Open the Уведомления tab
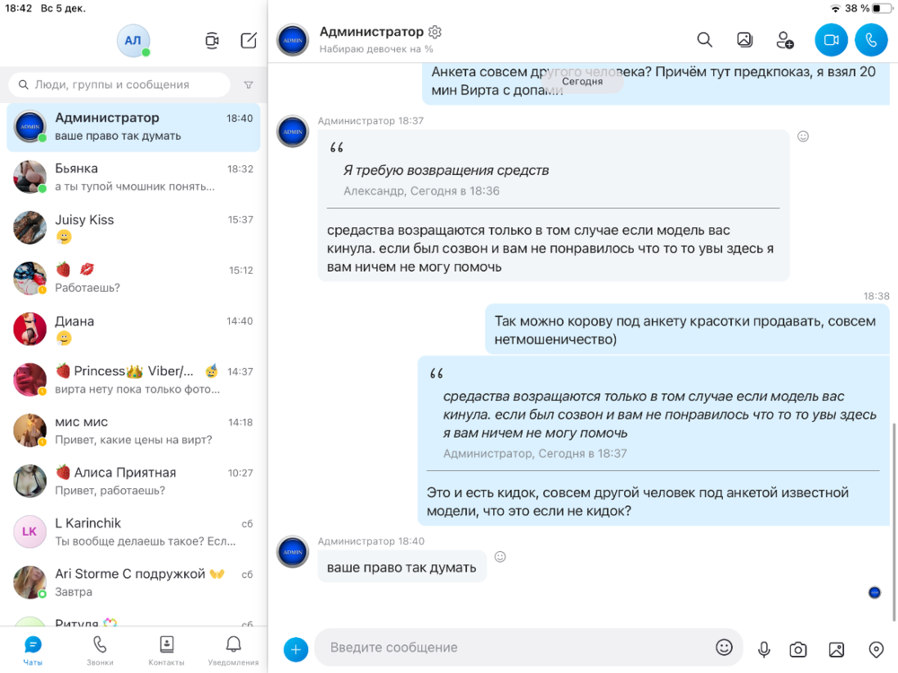The height and width of the screenshot is (673, 898). (x=233, y=650)
